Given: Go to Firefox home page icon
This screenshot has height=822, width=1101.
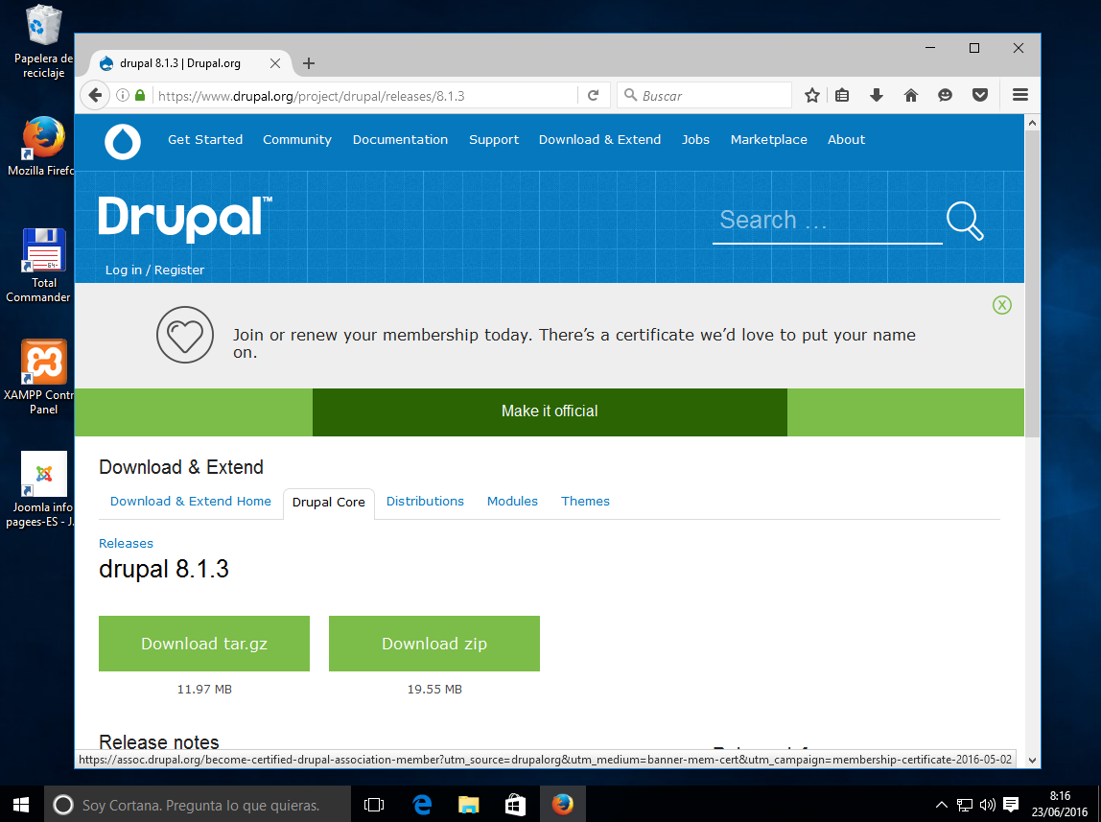Looking at the screenshot, I should point(911,96).
